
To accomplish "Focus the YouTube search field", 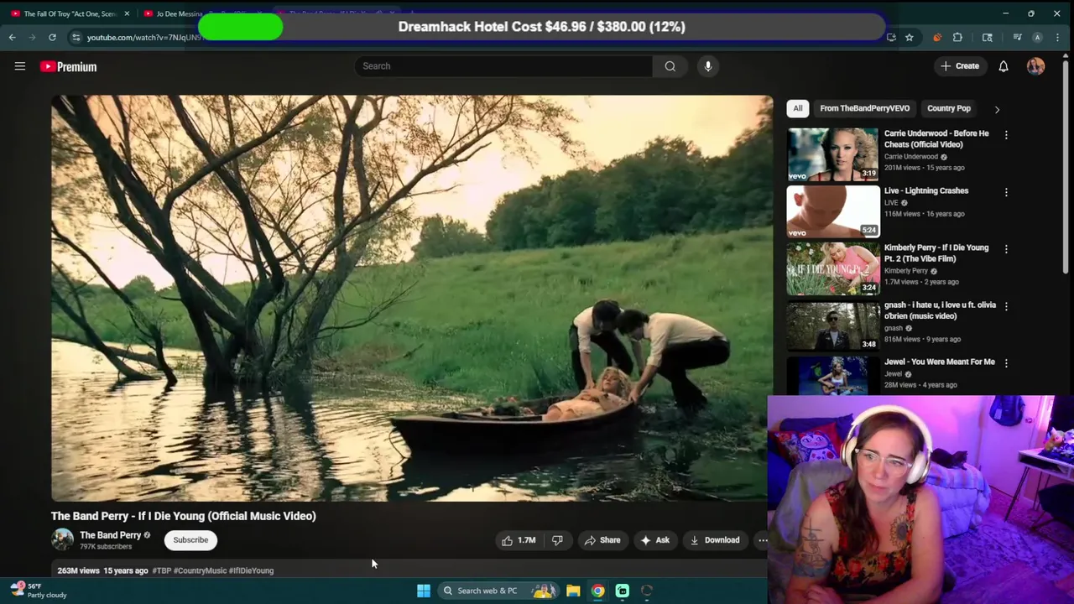I will (x=503, y=66).
